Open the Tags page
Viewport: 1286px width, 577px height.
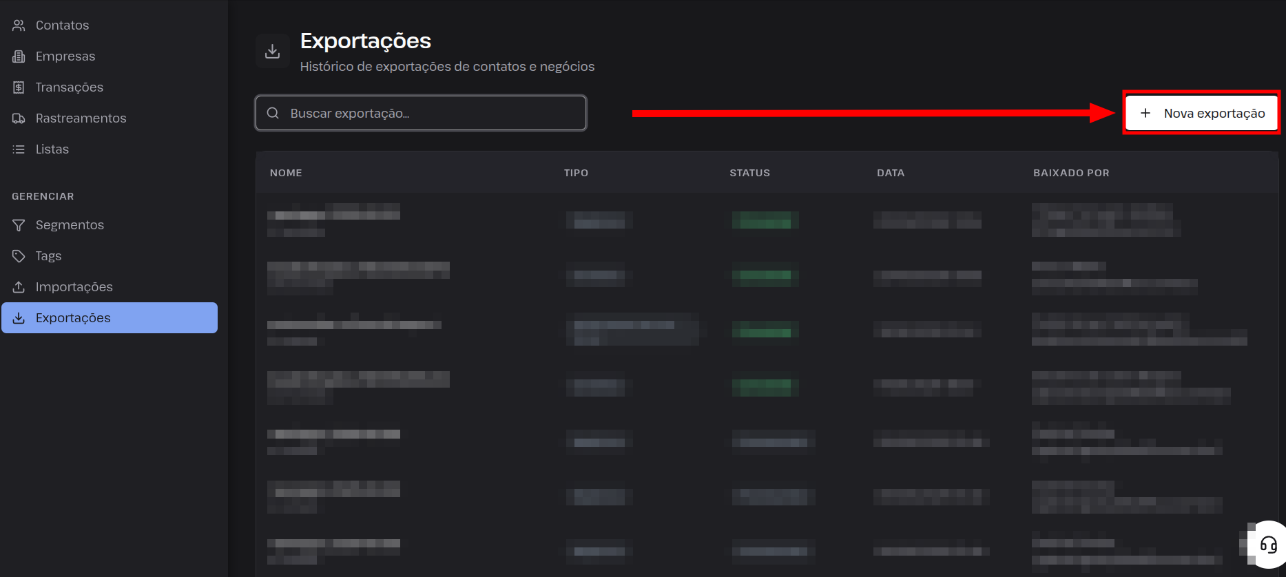110,256
